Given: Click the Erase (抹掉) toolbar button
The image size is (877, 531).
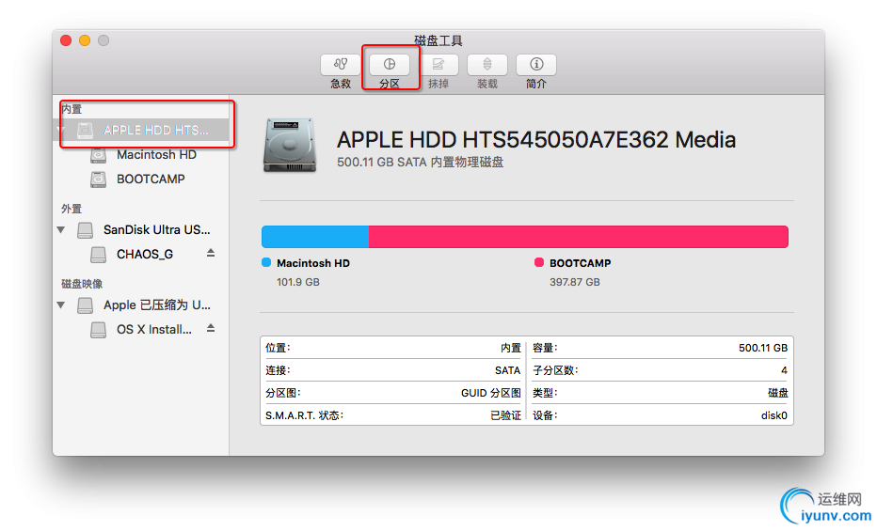Looking at the screenshot, I should 438,65.
